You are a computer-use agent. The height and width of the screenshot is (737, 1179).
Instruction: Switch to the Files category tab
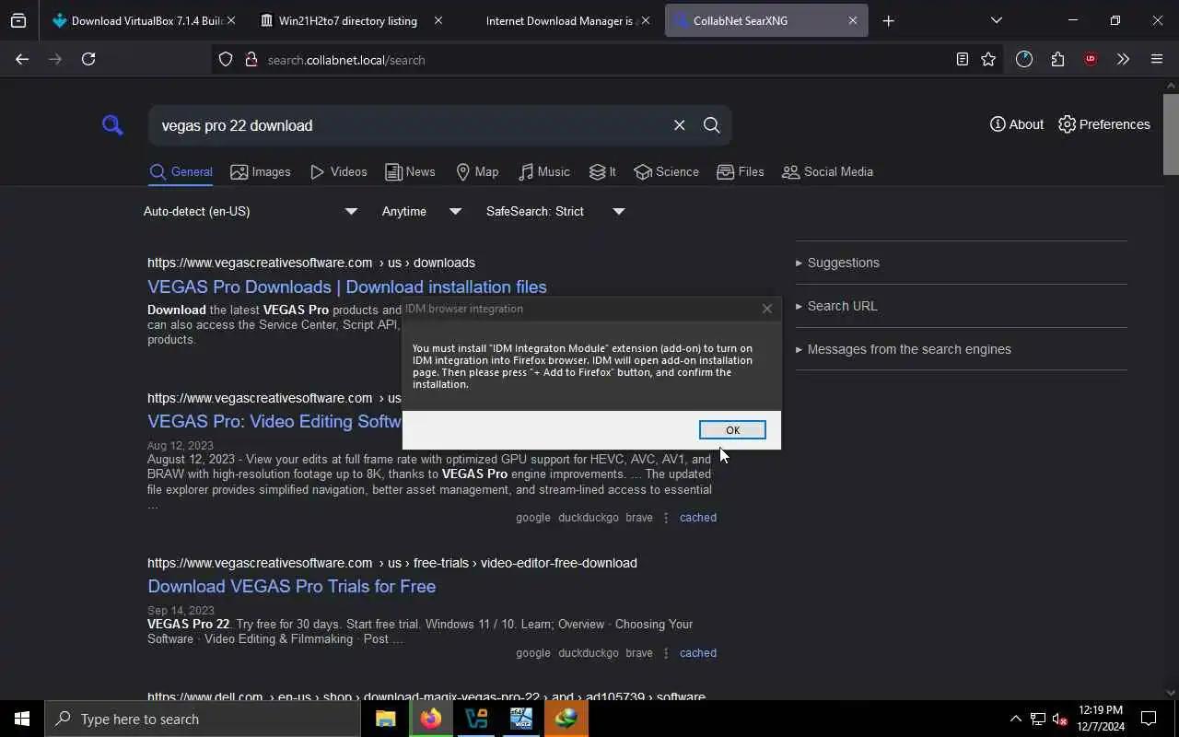(x=741, y=171)
